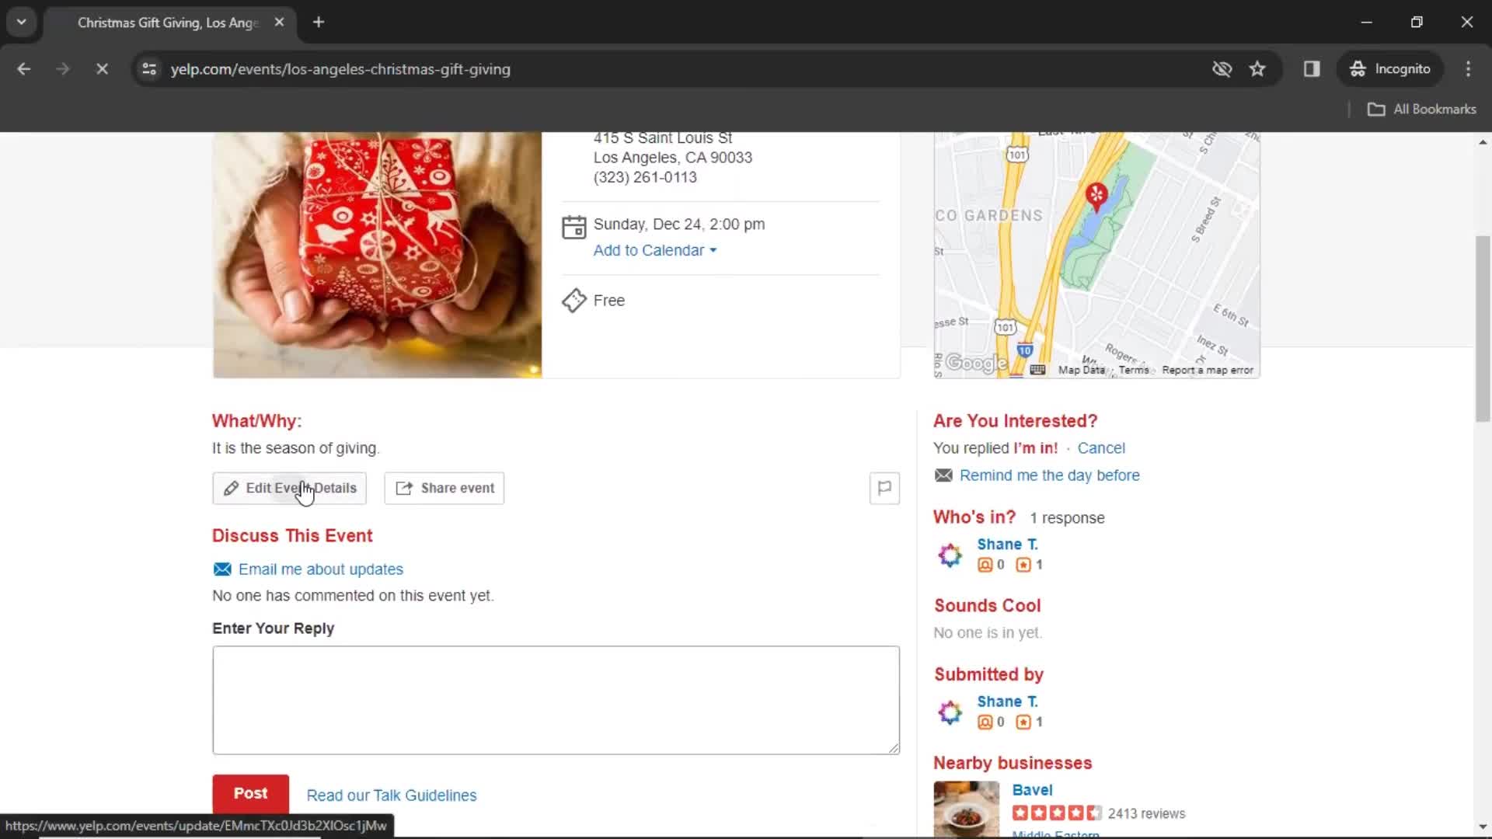Select the Are You Interested Cancel toggle
This screenshot has height=839, width=1492.
[x=1100, y=447]
